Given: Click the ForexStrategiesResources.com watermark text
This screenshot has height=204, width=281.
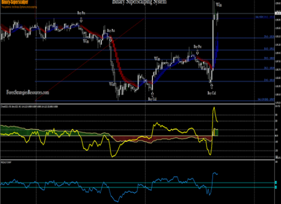Looking at the screenshot, I should click(x=28, y=92).
